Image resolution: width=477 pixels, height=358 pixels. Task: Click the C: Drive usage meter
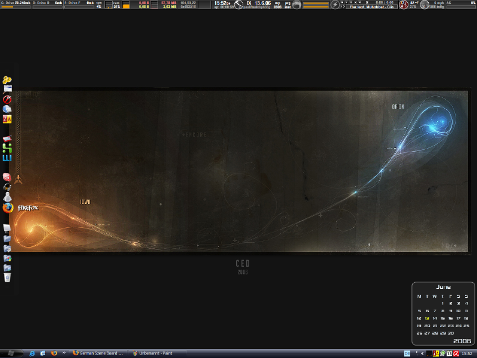[16, 5]
